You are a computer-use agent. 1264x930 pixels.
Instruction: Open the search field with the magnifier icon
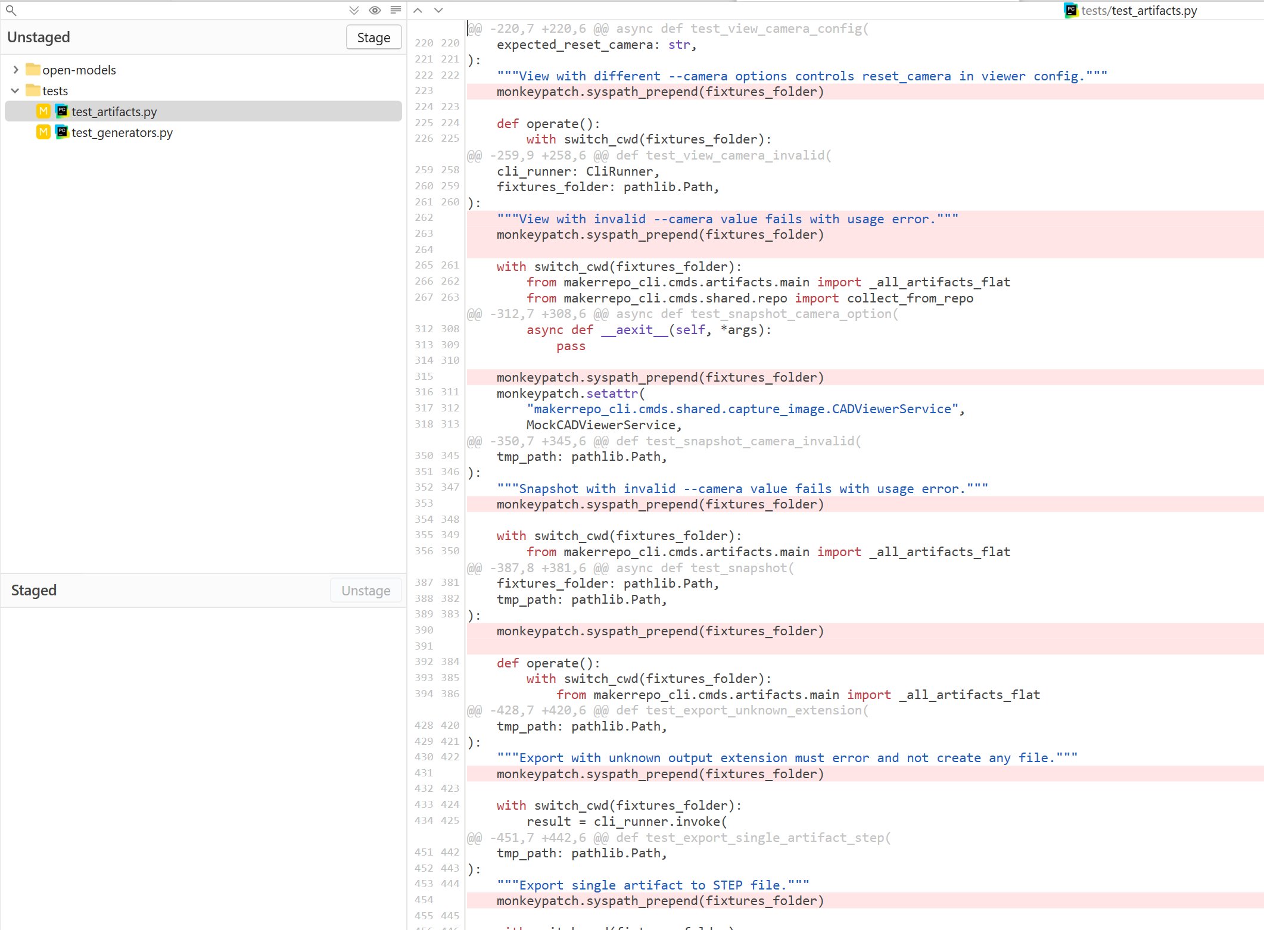[11, 10]
